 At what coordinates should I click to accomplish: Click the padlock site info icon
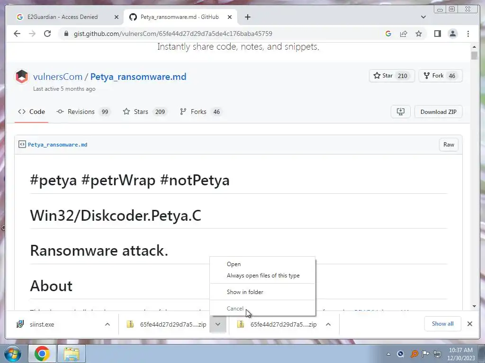[66, 34]
